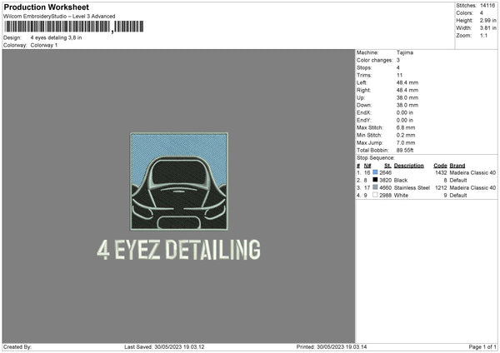The height and width of the screenshot is (353, 500).
Task: Click the 'Colorway 1' value
Action: pos(44,45)
